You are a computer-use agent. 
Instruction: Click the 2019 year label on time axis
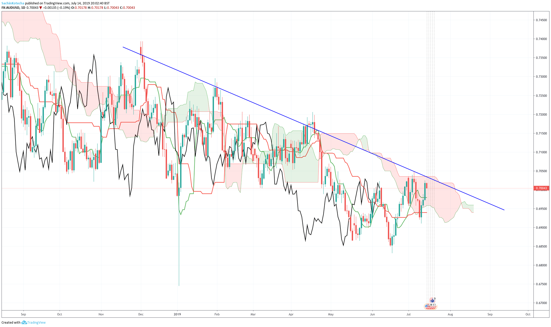177,314
